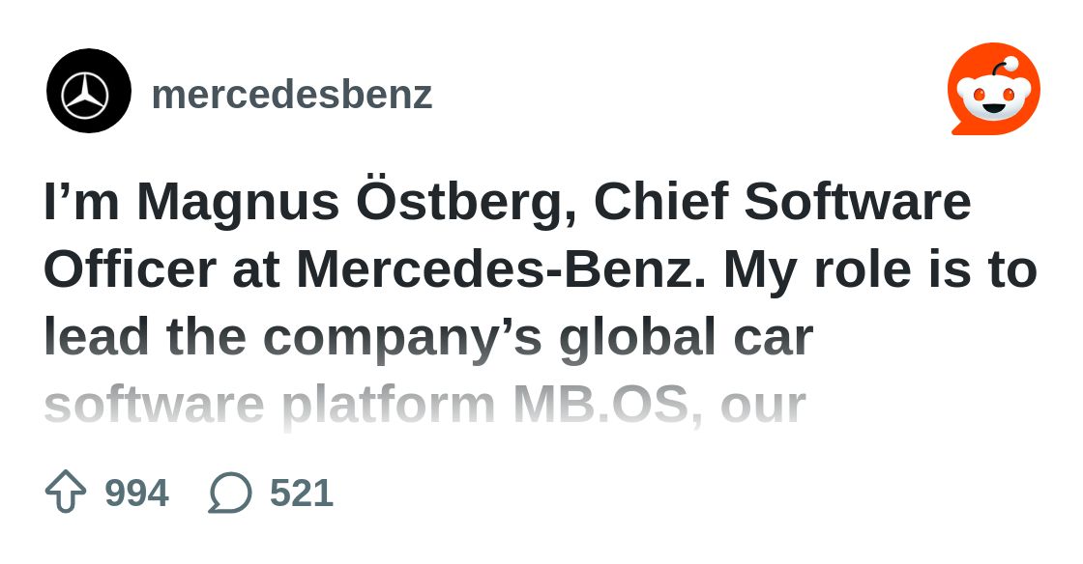This screenshot has width=1083, height=564.
Task: Click the faded "software platform" text
Action: [269, 406]
